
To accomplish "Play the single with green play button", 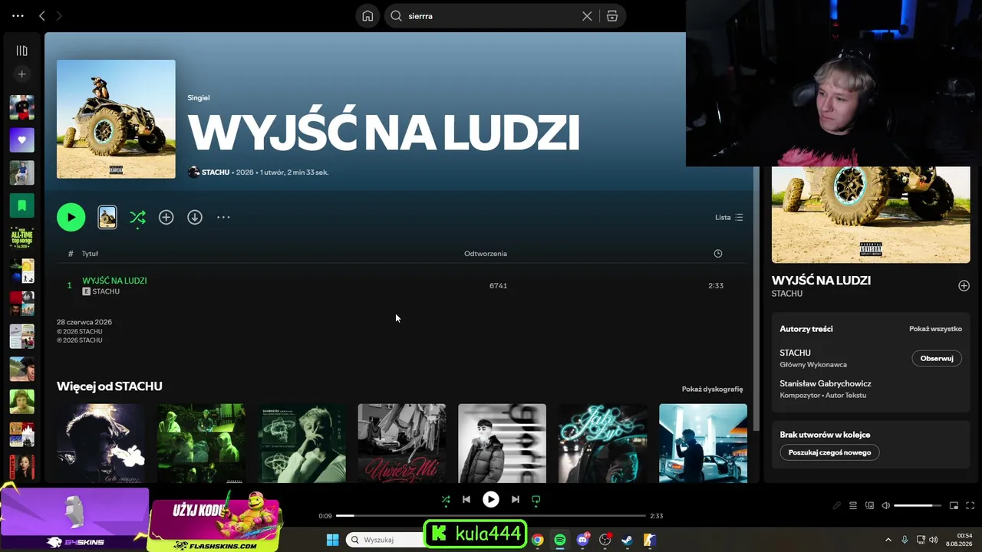I will pos(71,218).
